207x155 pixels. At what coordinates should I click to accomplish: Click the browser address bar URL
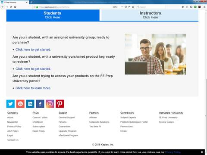[54, 7]
